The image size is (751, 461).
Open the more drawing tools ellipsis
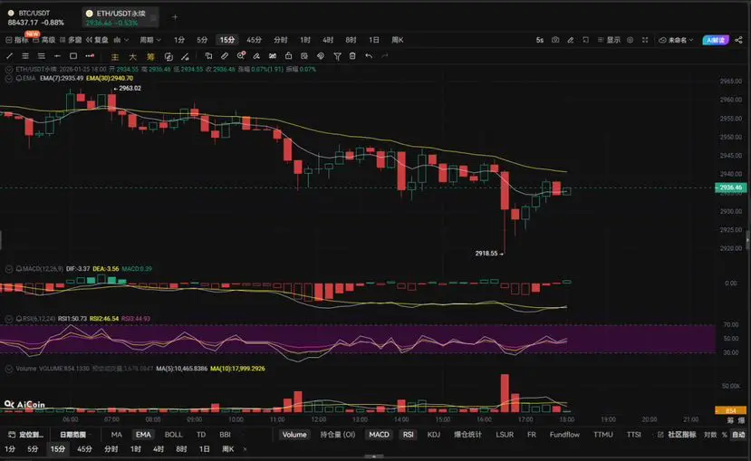point(90,56)
